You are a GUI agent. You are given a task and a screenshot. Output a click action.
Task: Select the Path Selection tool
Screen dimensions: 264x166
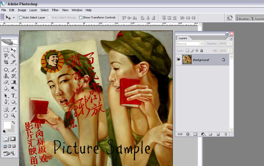pyautogui.click(x=6, y=96)
